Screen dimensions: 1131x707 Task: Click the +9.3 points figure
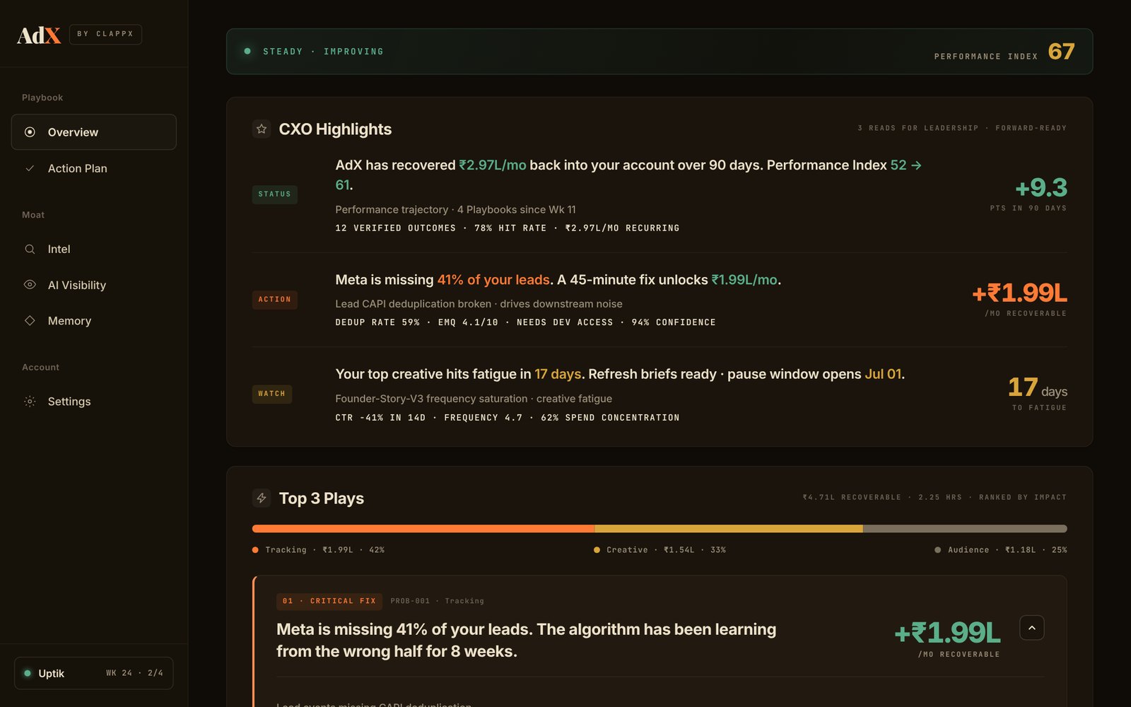pyautogui.click(x=1041, y=187)
